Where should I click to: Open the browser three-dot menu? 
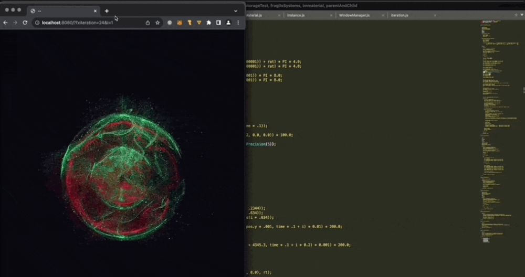(238, 23)
